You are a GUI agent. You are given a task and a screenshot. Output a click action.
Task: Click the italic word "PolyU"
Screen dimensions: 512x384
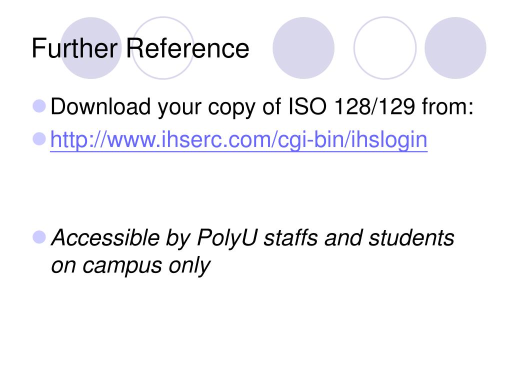[227, 237]
